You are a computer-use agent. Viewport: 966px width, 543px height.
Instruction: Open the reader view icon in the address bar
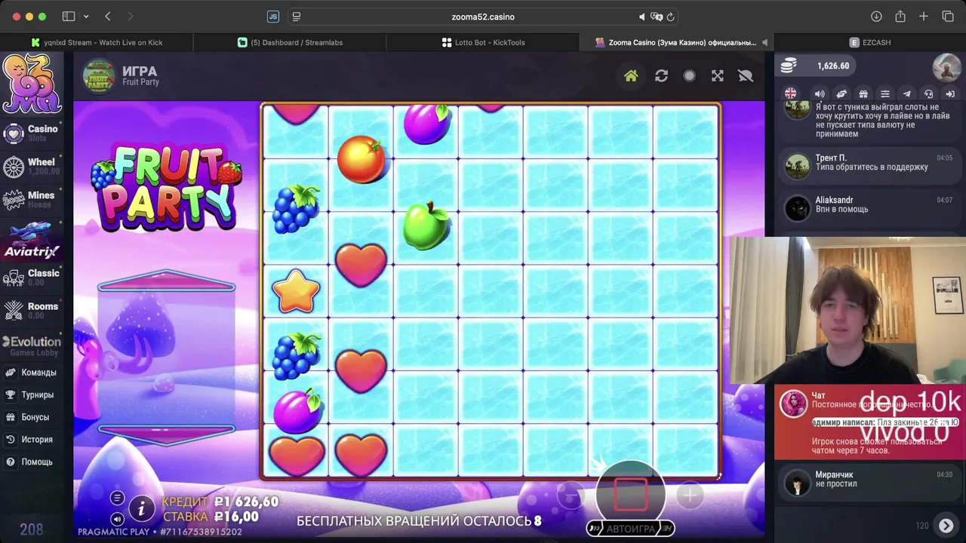point(297,17)
